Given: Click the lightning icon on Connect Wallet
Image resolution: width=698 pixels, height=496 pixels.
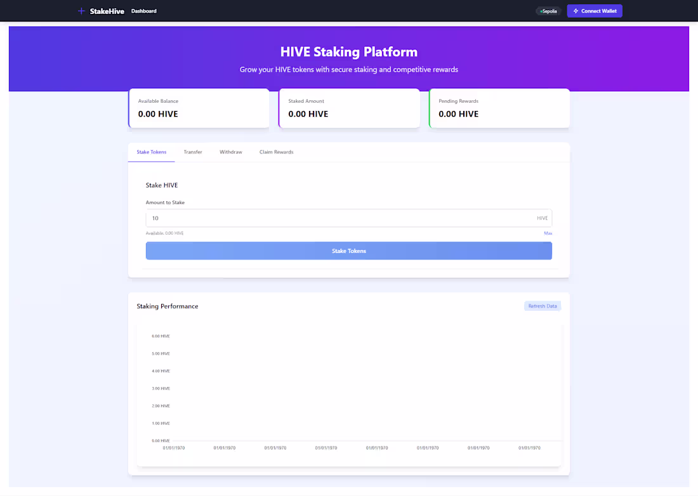Looking at the screenshot, I should (576, 11).
